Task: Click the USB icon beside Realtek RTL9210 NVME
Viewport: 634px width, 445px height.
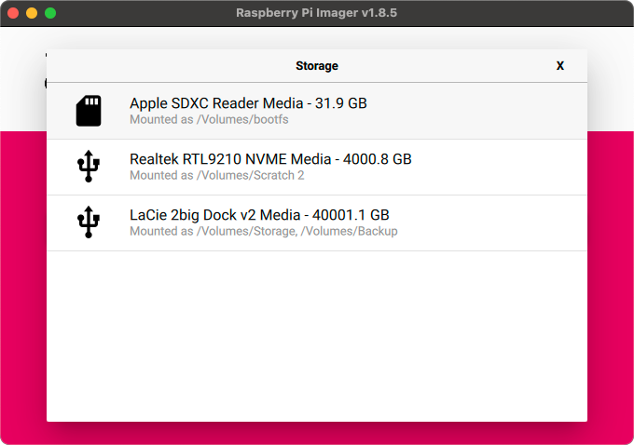Action: pyautogui.click(x=89, y=167)
